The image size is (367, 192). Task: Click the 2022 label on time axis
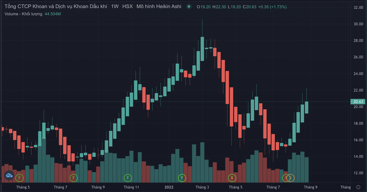click(x=169, y=187)
